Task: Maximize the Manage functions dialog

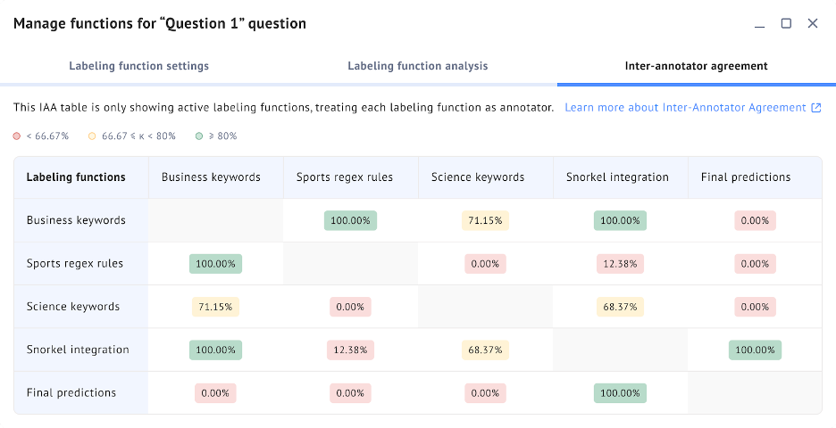Action: coord(786,24)
